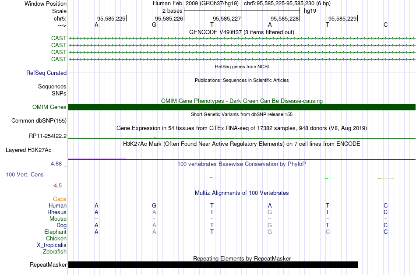Click the G base in the Dog row
The width and height of the screenshot is (416, 275).
click(x=270, y=226)
